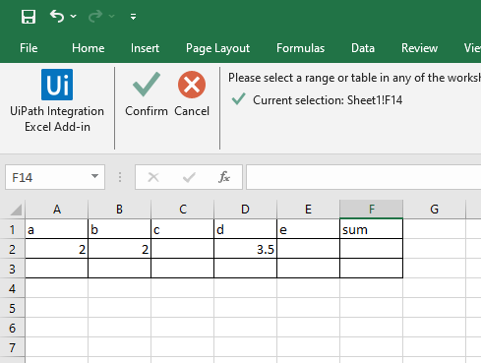Click cell B2 with value 2
The height and width of the screenshot is (363, 481).
point(119,249)
